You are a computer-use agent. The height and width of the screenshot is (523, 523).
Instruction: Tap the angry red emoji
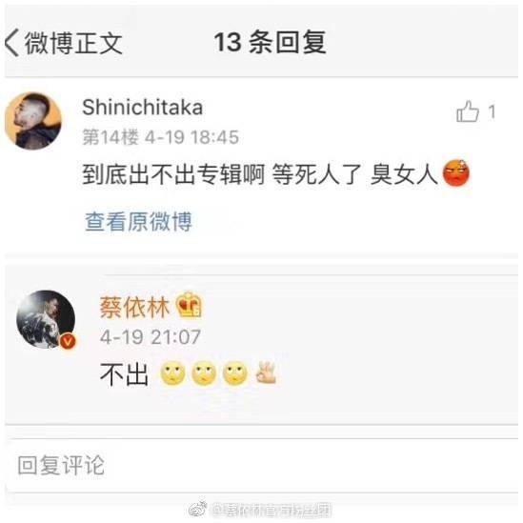[456, 173]
